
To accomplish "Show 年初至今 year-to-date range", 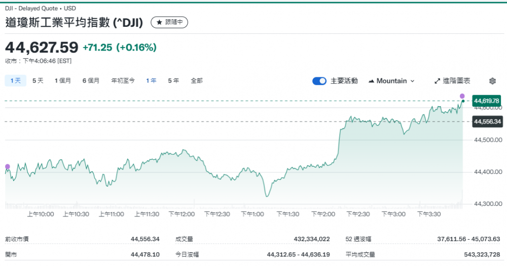I will [123, 80].
